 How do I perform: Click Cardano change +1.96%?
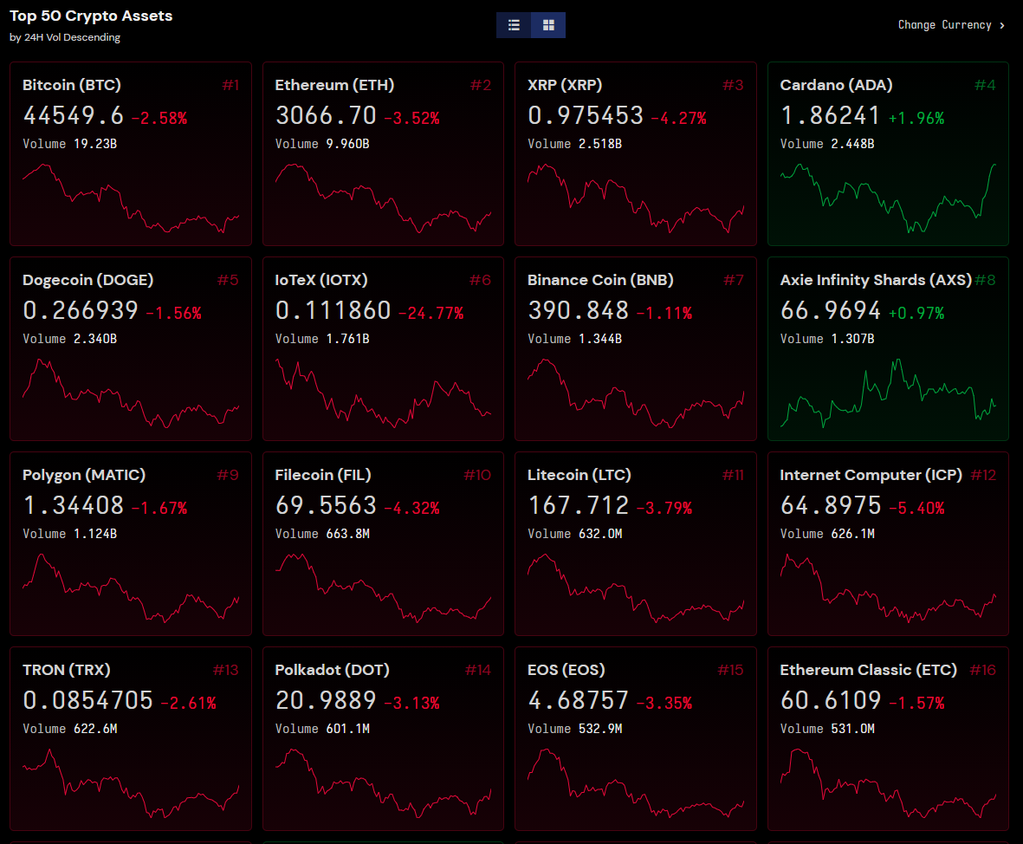916,118
